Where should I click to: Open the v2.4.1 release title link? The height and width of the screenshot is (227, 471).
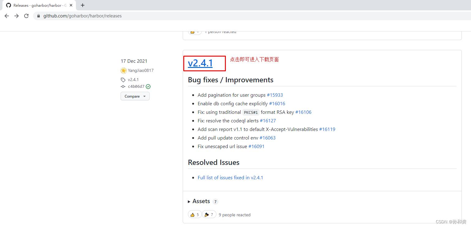coord(200,63)
